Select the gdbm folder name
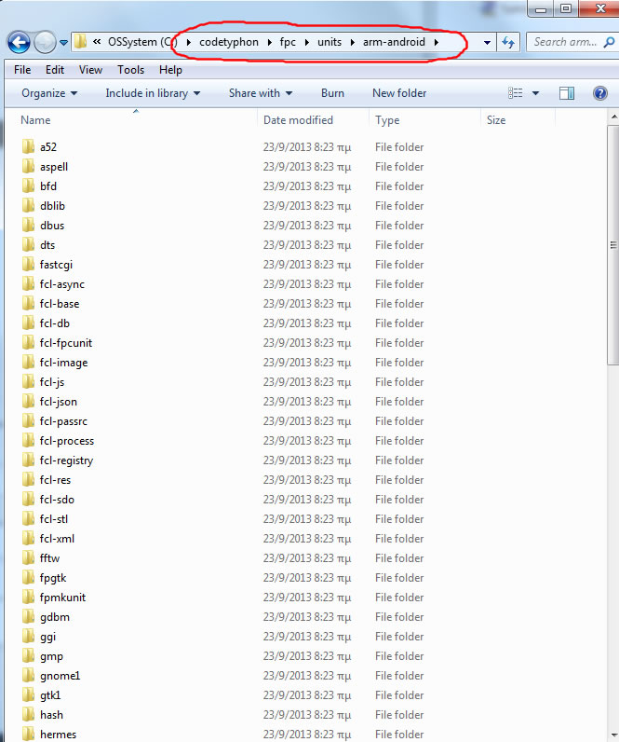Image resolution: width=619 pixels, height=742 pixels. pos(55,617)
